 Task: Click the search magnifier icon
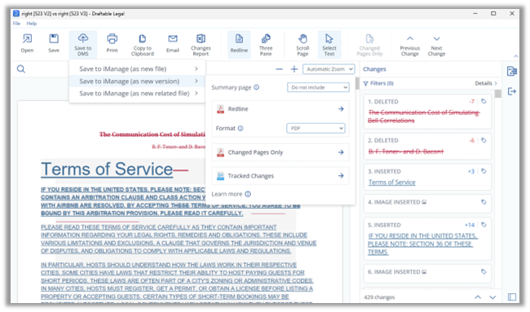tap(21, 69)
